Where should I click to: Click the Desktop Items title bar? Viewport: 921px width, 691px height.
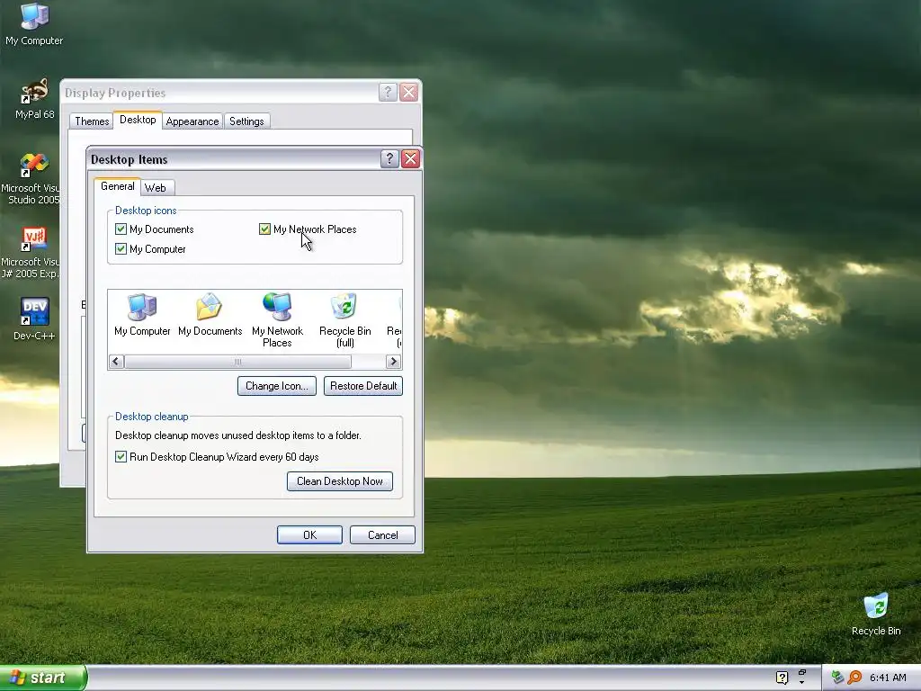point(234,159)
